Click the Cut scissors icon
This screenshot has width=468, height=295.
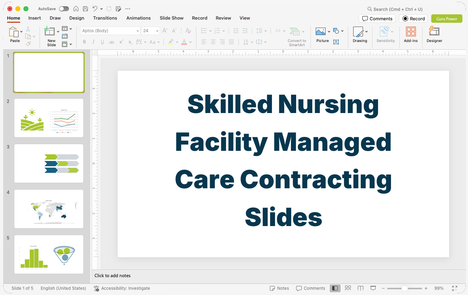[x=28, y=29]
